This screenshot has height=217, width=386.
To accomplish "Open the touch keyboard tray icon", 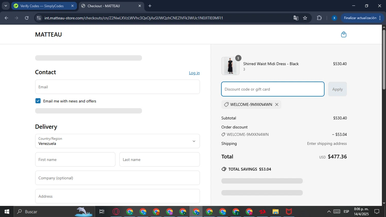I will pyautogui.click(x=337, y=212).
